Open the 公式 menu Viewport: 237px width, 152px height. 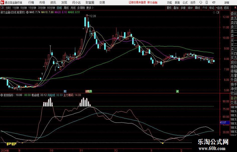click(x=185, y=2)
